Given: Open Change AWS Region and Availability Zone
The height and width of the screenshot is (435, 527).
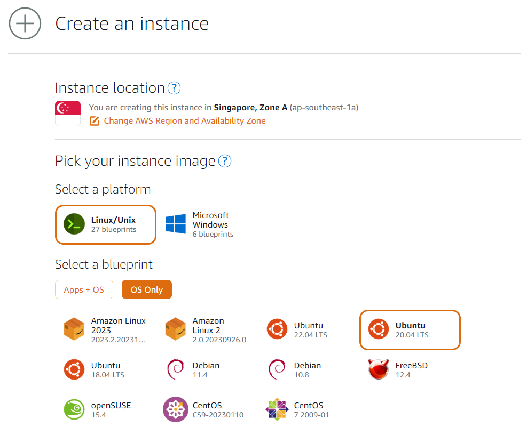Looking at the screenshot, I should click(184, 121).
